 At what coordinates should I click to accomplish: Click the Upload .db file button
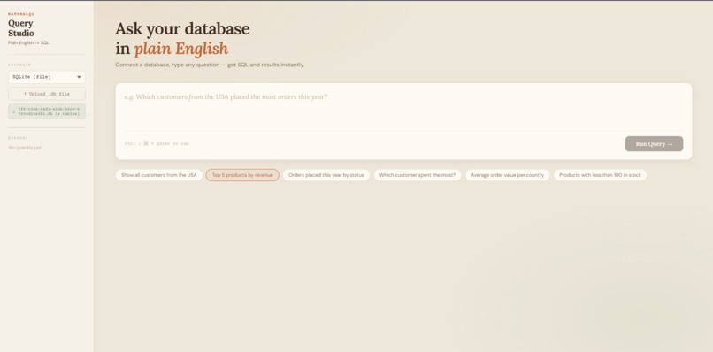46,94
